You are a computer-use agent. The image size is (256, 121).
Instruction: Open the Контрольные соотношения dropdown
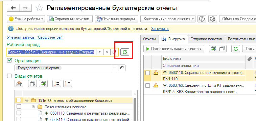pyautogui.click(x=168, y=19)
